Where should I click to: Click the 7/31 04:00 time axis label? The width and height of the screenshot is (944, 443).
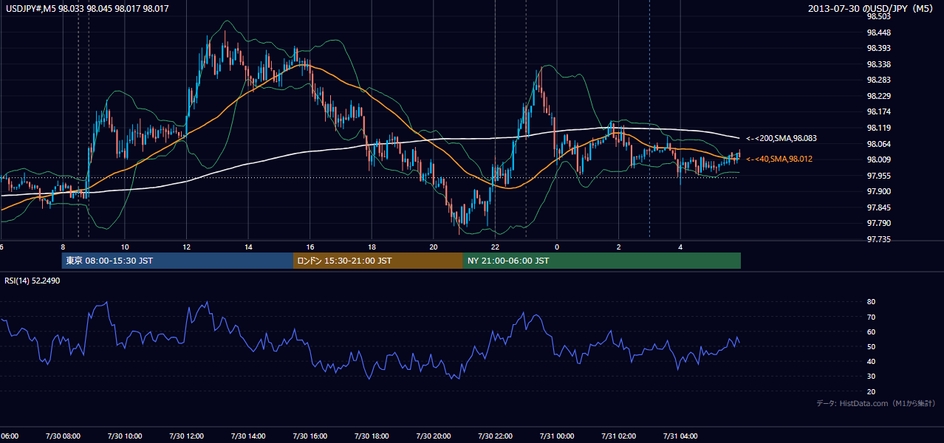click(680, 436)
